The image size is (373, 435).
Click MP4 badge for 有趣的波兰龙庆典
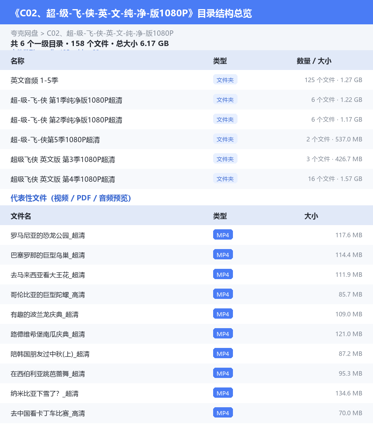(223, 314)
